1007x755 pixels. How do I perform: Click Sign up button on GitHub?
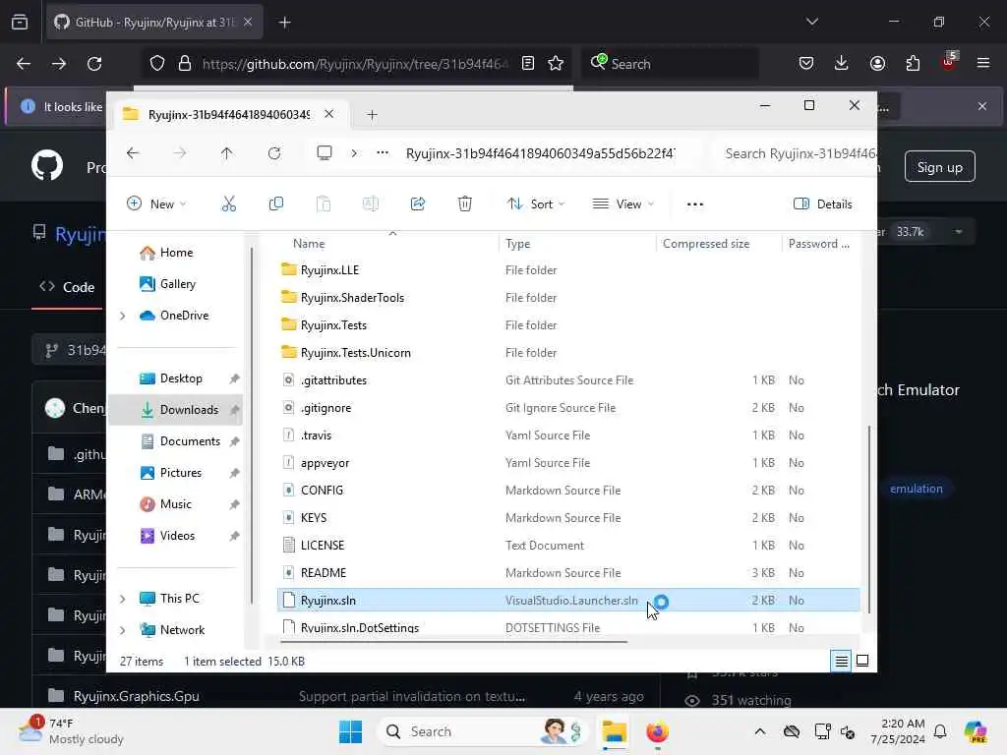click(x=939, y=167)
